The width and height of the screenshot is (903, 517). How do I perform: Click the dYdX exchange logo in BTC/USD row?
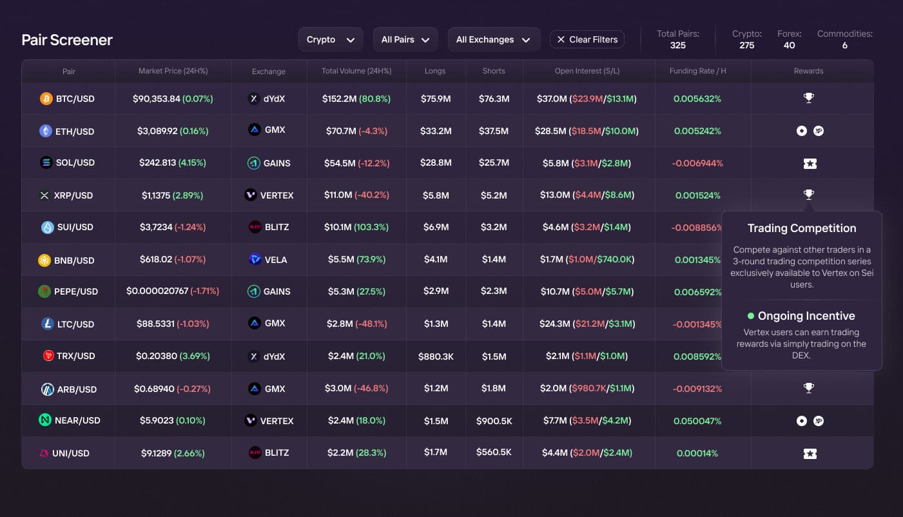pyautogui.click(x=253, y=99)
